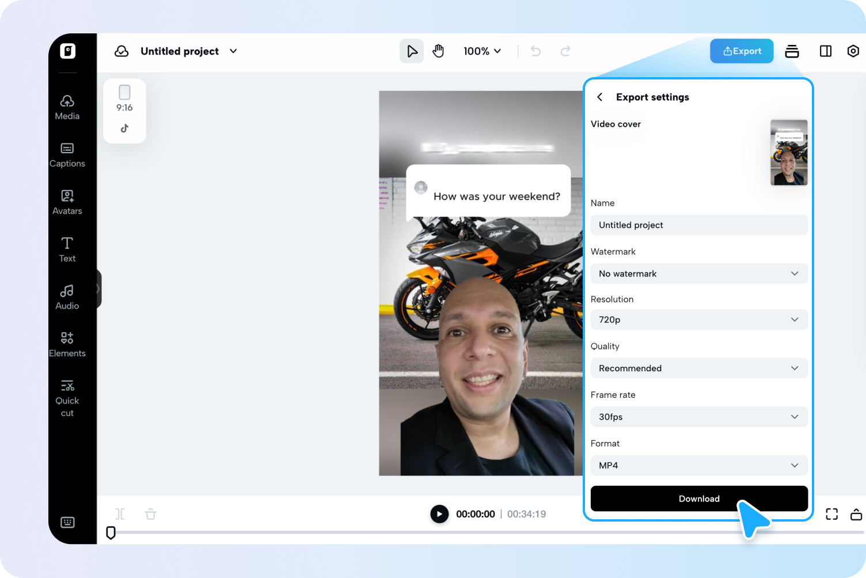Screen dimensions: 866x578
Task: Open the Captions panel
Action: point(67,155)
